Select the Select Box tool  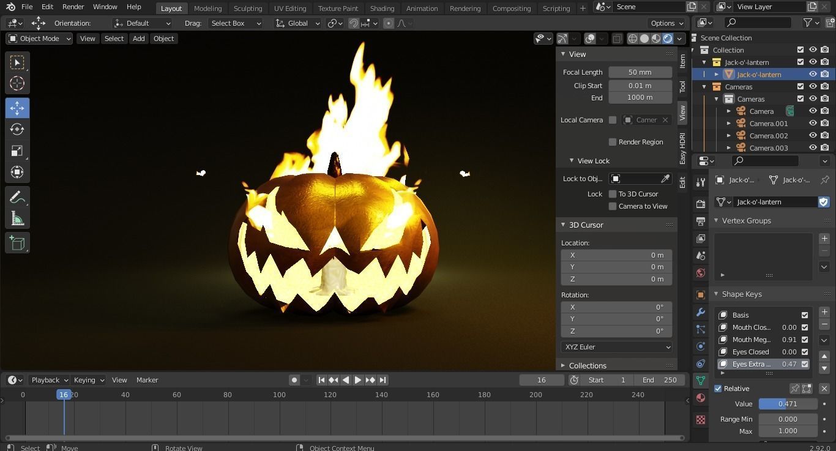coord(17,62)
